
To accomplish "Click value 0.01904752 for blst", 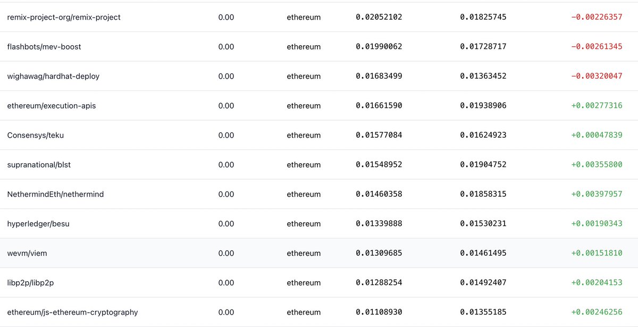I will pos(483,165).
